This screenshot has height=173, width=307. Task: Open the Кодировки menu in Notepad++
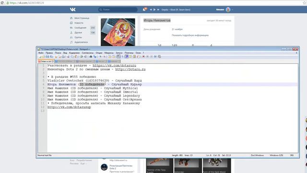(x=74, y=53)
